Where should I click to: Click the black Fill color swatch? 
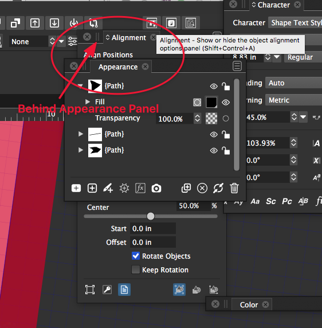(211, 102)
